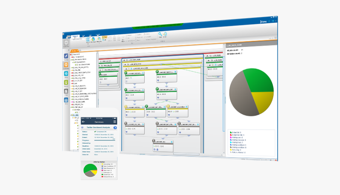Tap the mobile back arrow icon
The width and height of the screenshot is (340, 195).
tap(83, 122)
